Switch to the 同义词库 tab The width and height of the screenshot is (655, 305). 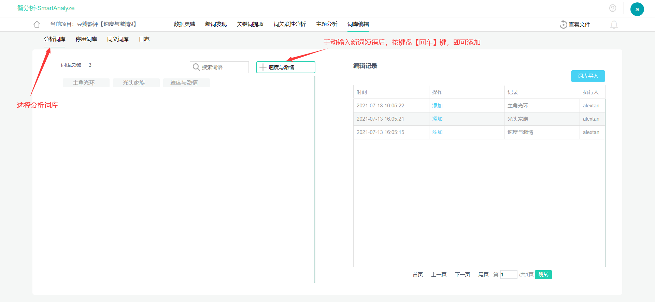[118, 39]
